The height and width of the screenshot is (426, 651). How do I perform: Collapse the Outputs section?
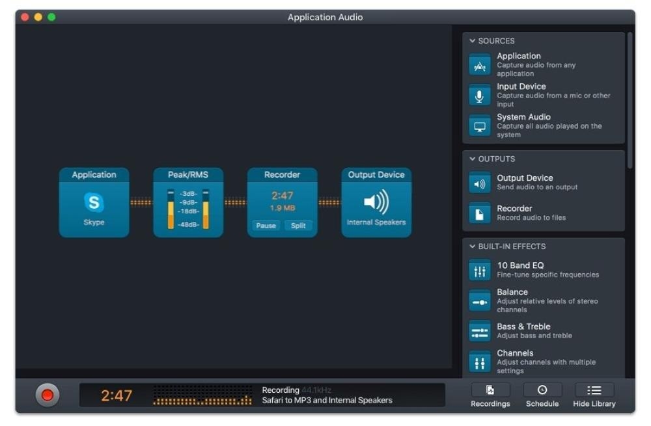click(473, 159)
